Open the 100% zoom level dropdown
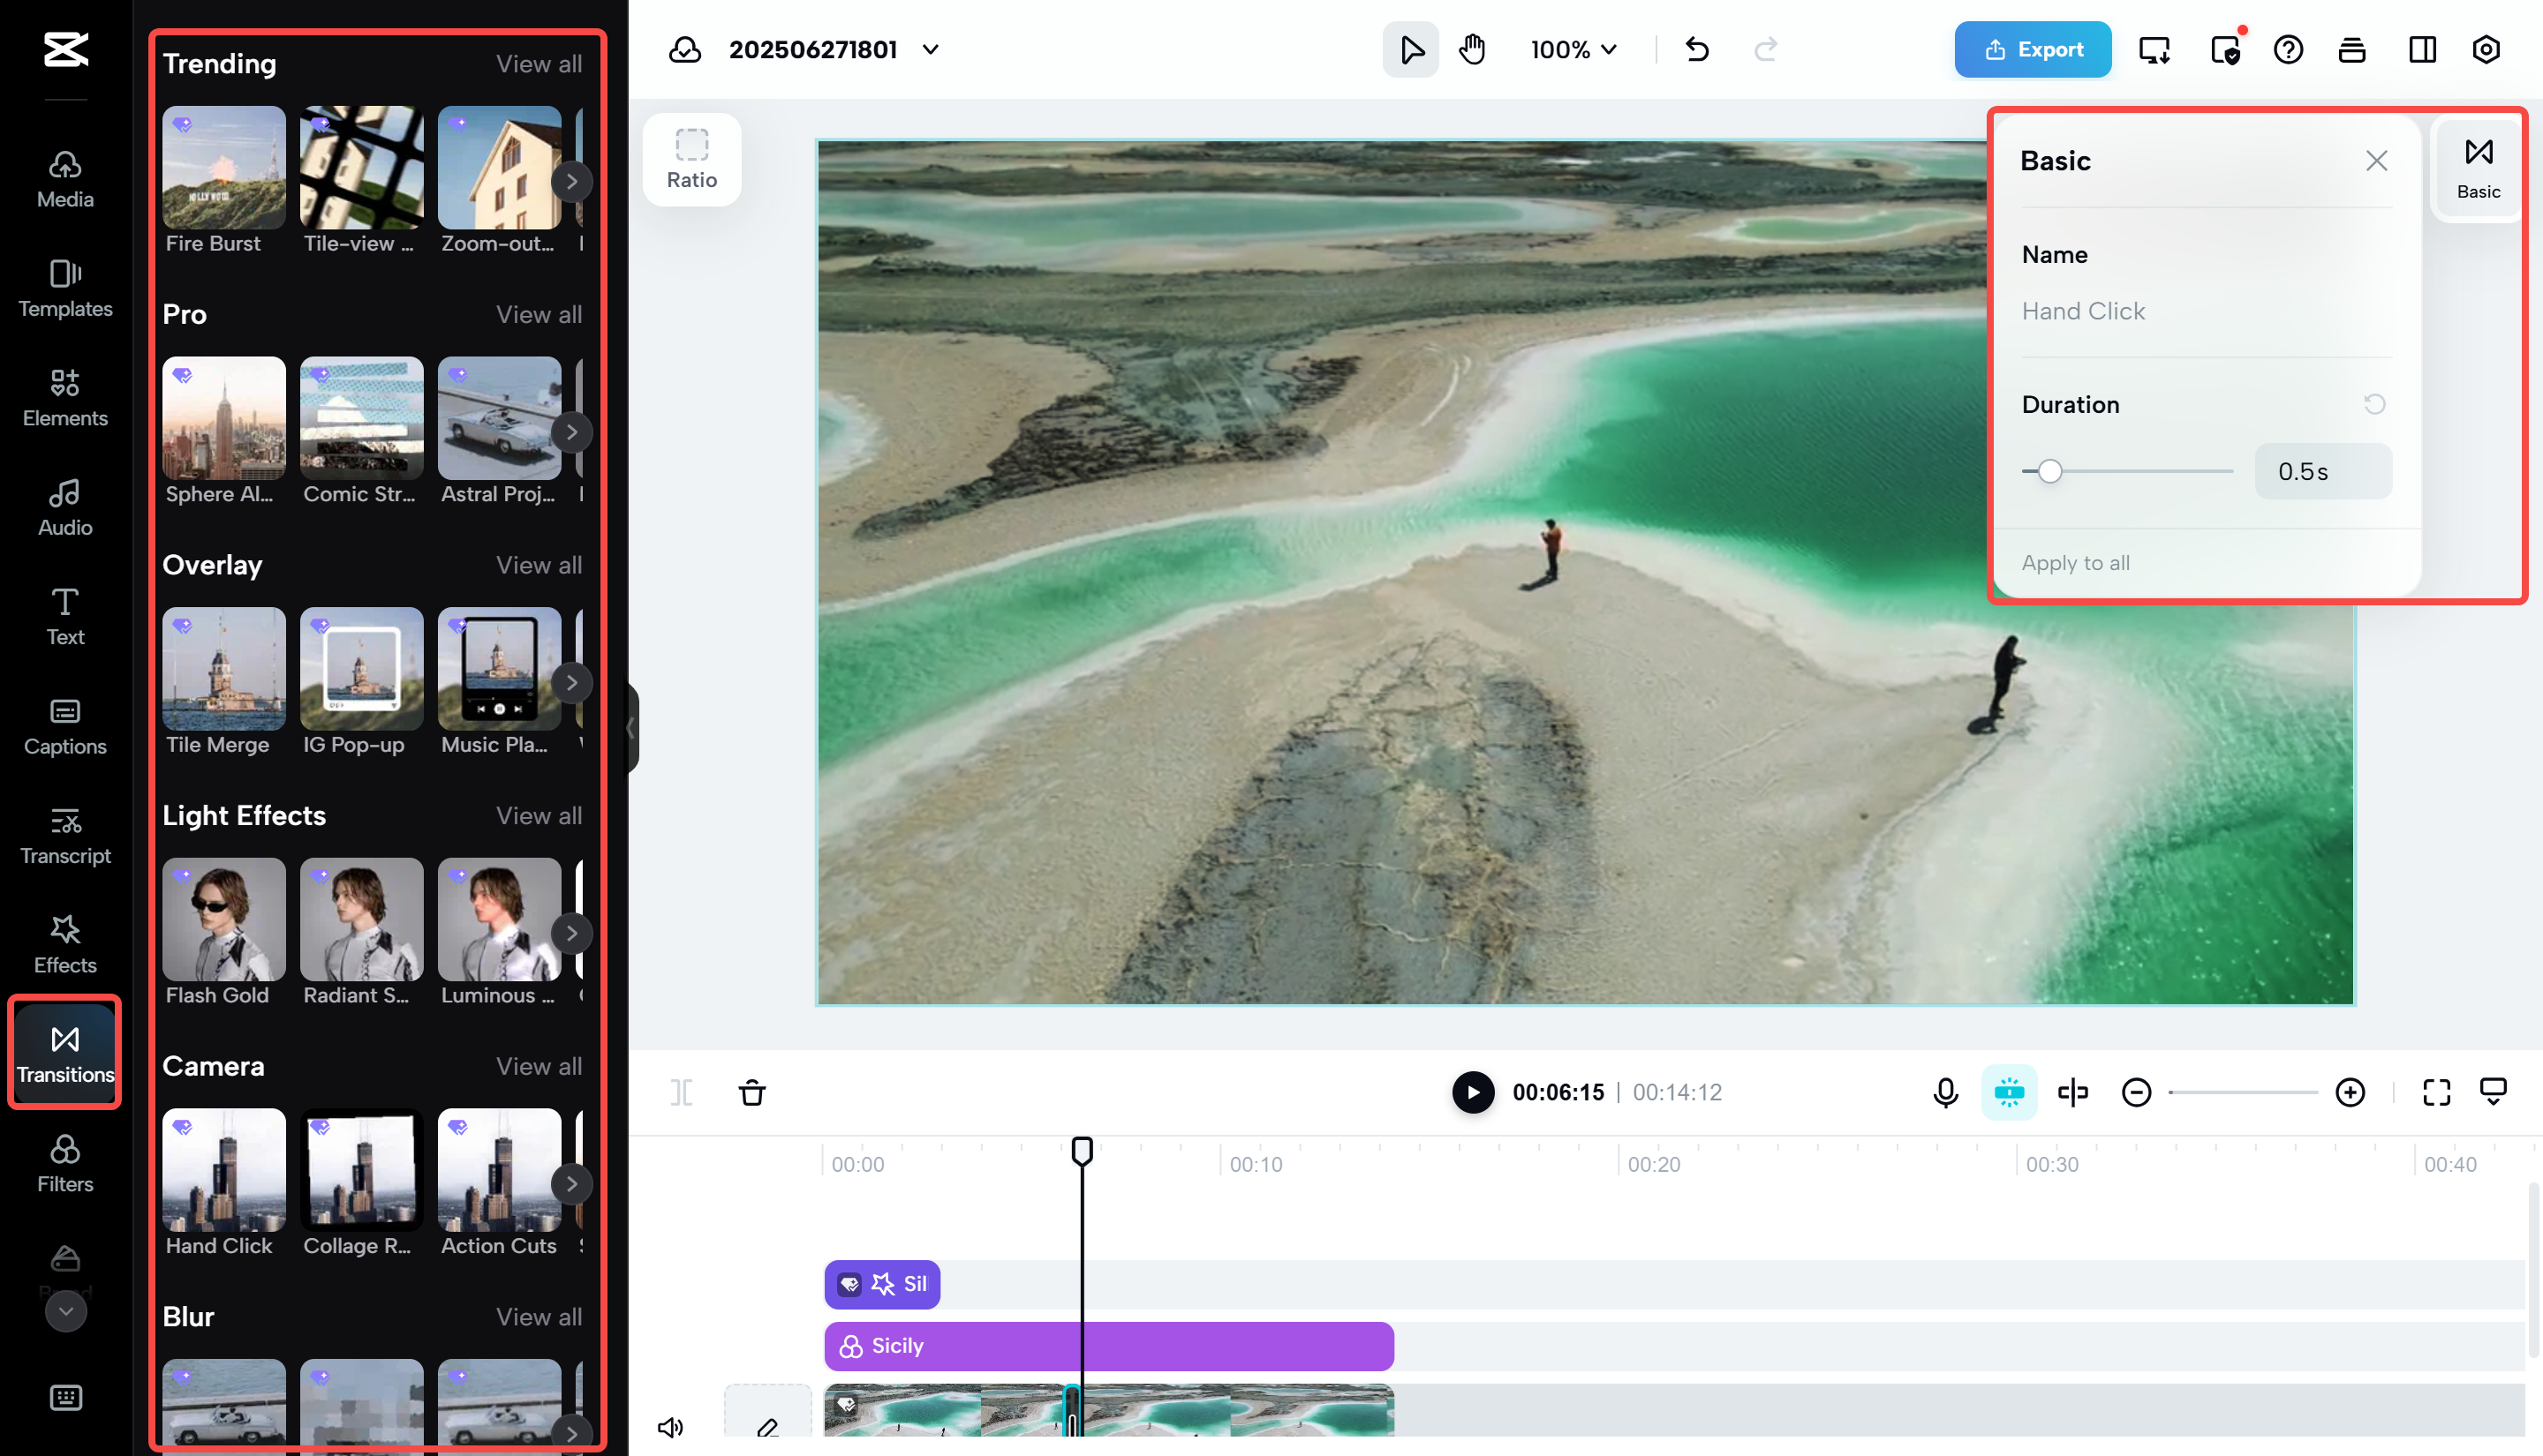This screenshot has height=1456, width=2543. 1572,49
